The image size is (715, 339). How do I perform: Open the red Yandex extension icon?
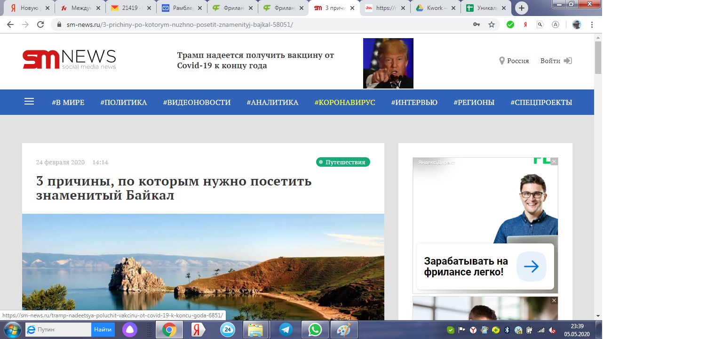click(525, 24)
